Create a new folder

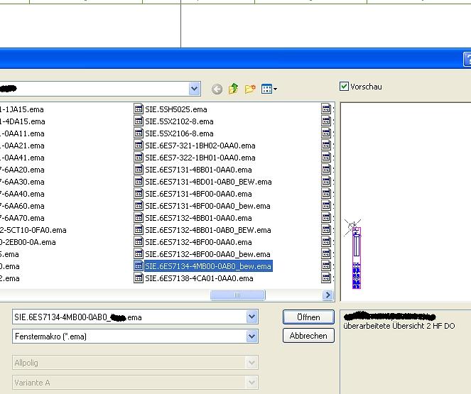250,89
